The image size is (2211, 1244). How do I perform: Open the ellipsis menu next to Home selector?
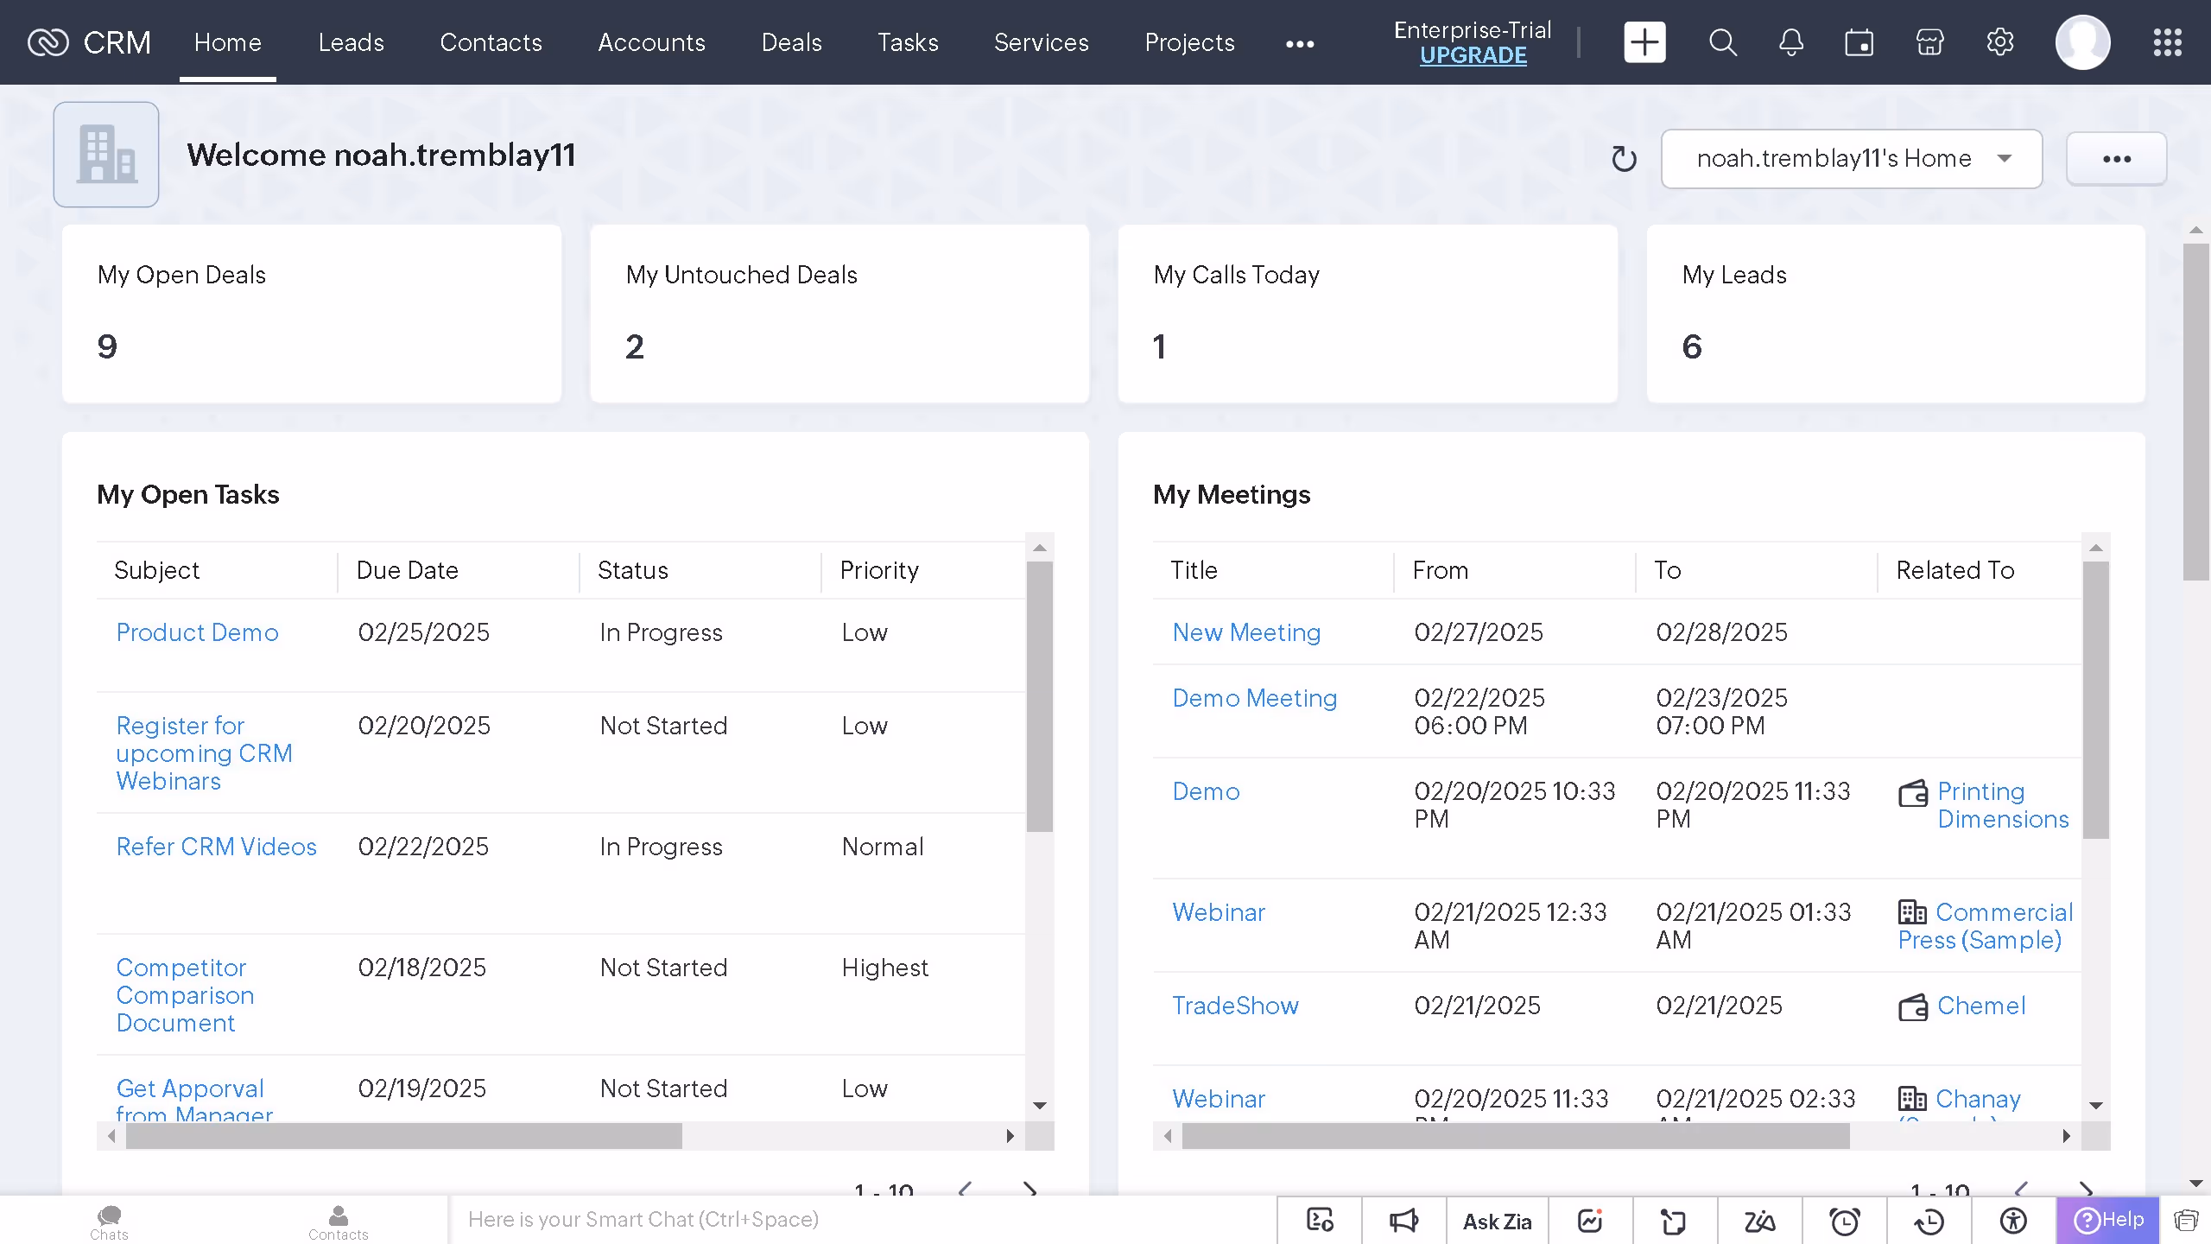(2117, 158)
